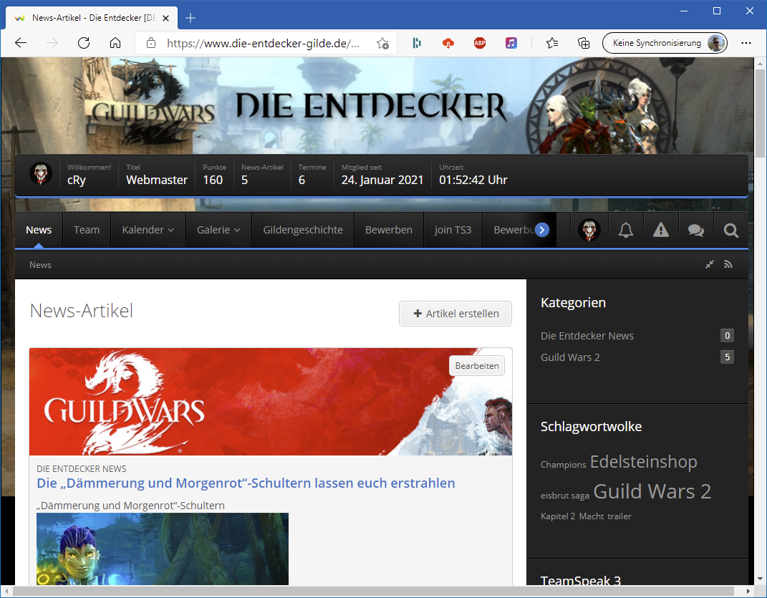Toggle the collapse pin icon beside RSS

click(710, 264)
